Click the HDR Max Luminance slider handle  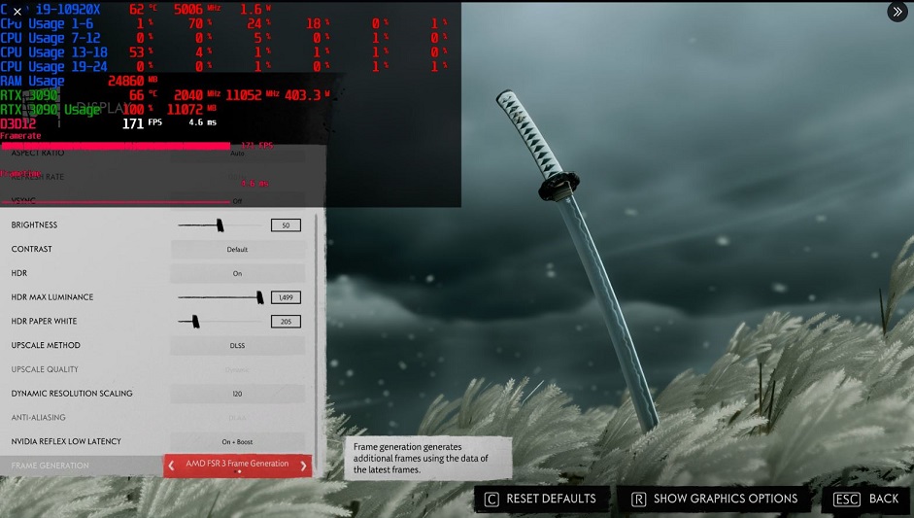260,297
